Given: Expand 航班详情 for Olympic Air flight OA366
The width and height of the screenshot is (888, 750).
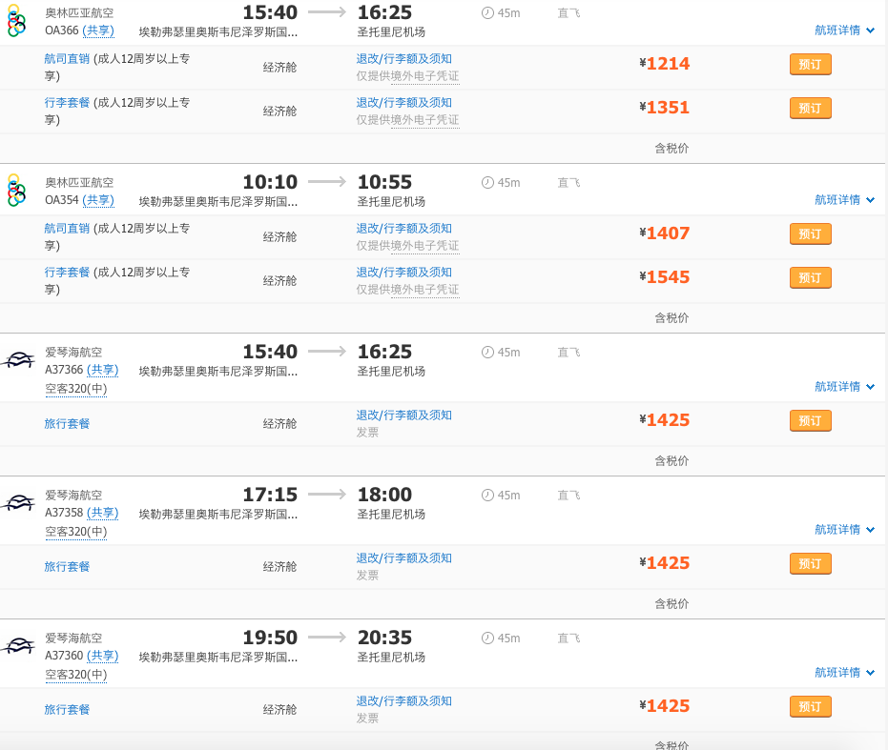Looking at the screenshot, I should (843, 30).
